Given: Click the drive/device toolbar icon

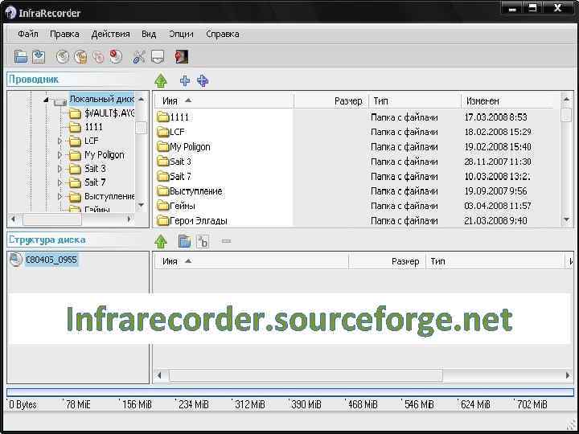Looking at the screenshot, I should pos(158,57).
